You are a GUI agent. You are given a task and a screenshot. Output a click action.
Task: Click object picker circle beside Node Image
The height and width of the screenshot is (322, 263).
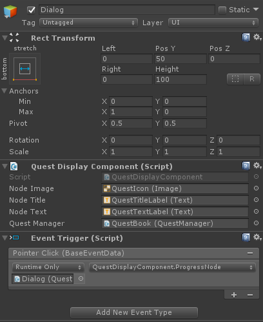(x=256, y=188)
